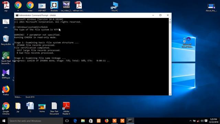220x124 pixels.
Task: Click the Command Prompt scroll up arrow
Action: click(170, 19)
